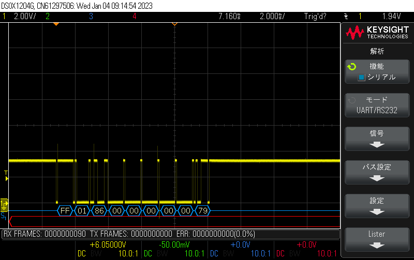The width and height of the screenshot is (414, 260).
Task: Click the green rotary knob icon beside 機能
Action: click(352, 67)
